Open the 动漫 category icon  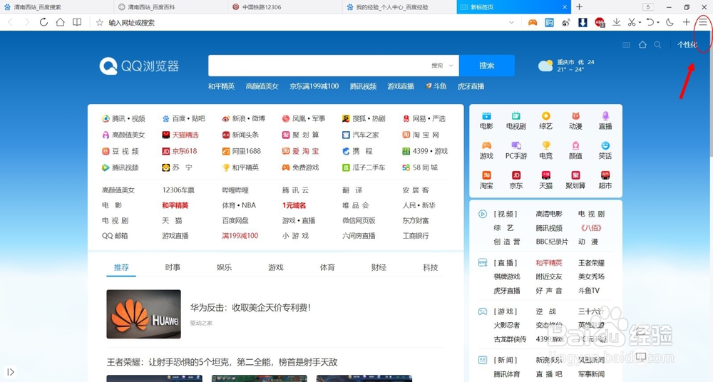[575, 120]
